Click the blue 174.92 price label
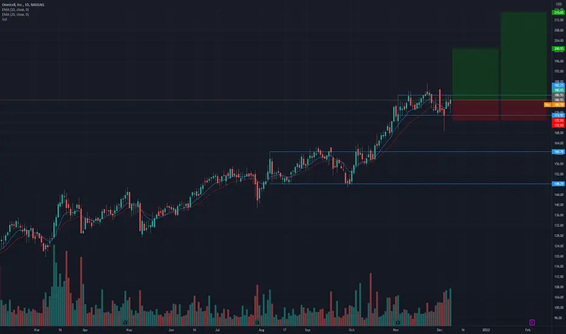Screen dimensions: 566x334 559,115
